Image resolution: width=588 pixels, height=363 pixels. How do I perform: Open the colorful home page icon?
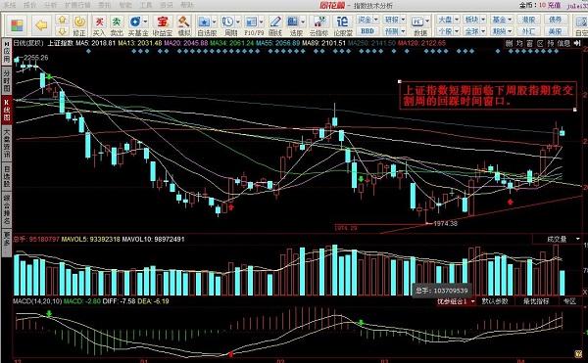[x=17, y=25]
